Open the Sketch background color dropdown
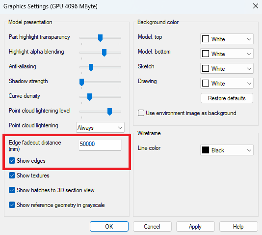The image size is (262, 235). tap(227, 68)
